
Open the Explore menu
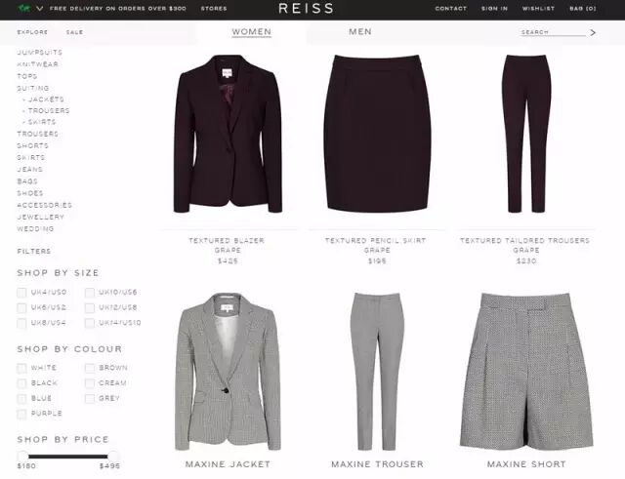(32, 32)
